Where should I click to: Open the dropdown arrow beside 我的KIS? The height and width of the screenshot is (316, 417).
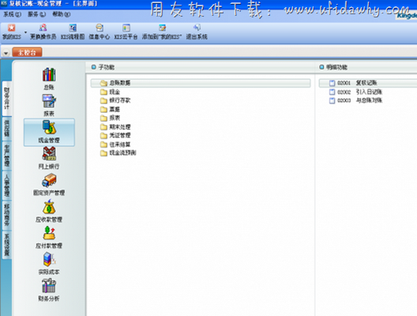click(25, 32)
